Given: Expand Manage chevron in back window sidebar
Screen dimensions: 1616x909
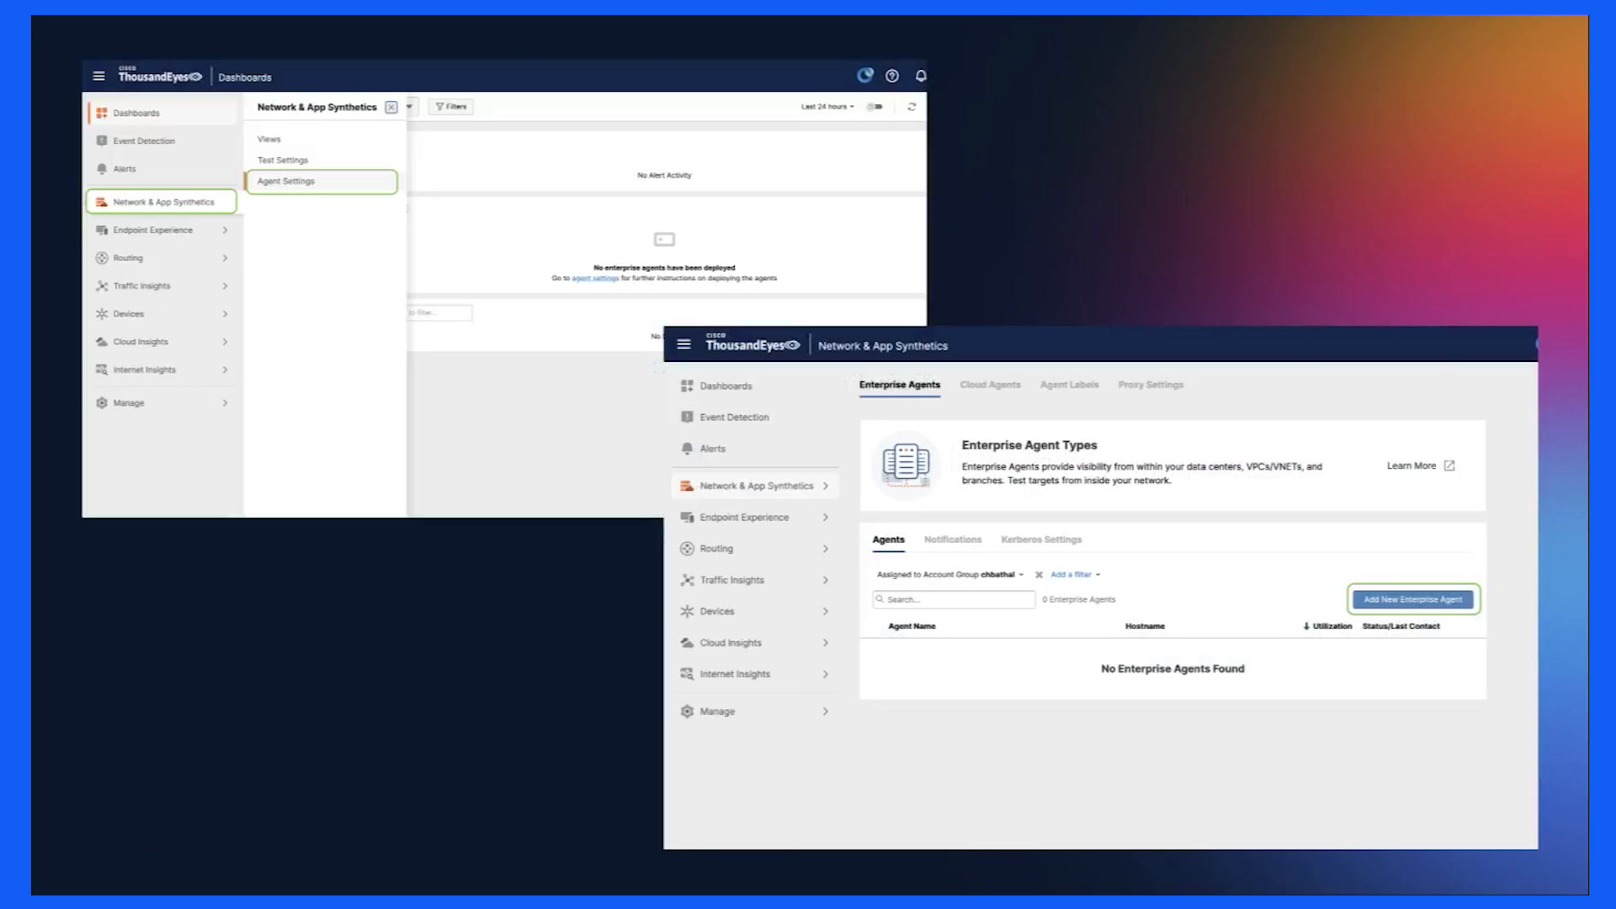Looking at the screenshot, I should pyautogui.click(x=225, y=403).
